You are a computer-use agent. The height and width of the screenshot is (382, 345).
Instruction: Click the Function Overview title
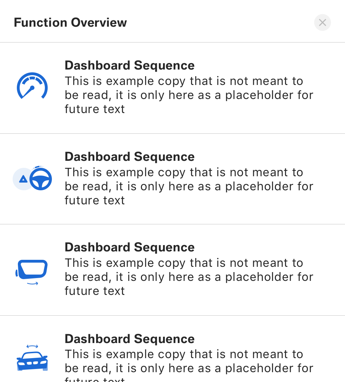coord(70,22)
